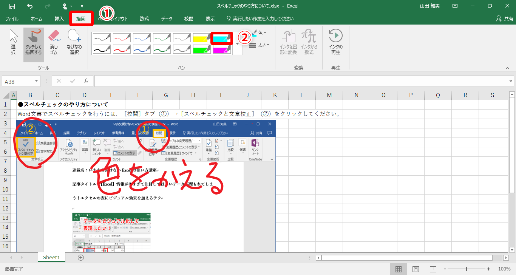Switch to the 描画 (Draw) tab
The height and width of the screenshot is (275, 516).
(81, 19)
